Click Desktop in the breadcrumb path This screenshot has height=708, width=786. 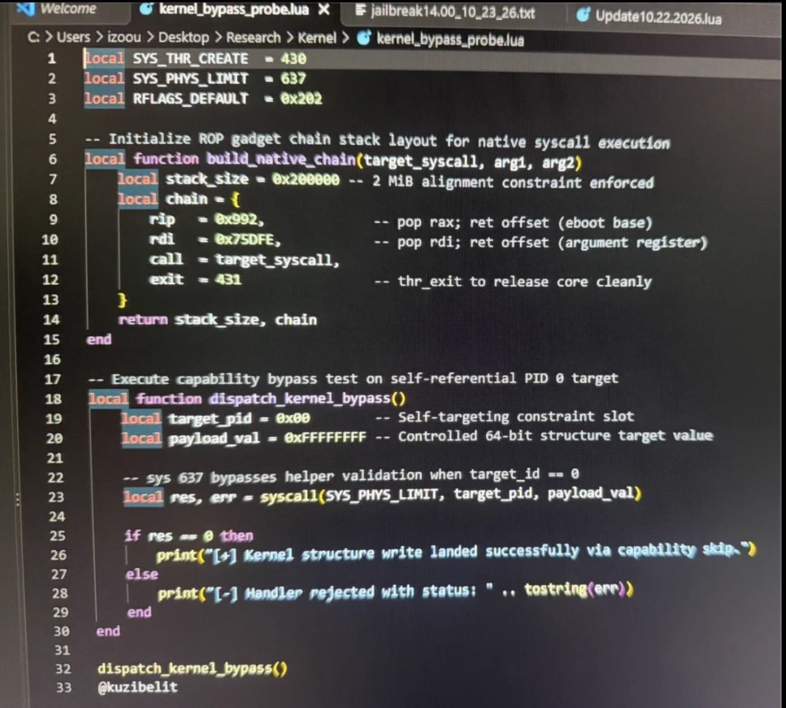[x=183, y=37]
